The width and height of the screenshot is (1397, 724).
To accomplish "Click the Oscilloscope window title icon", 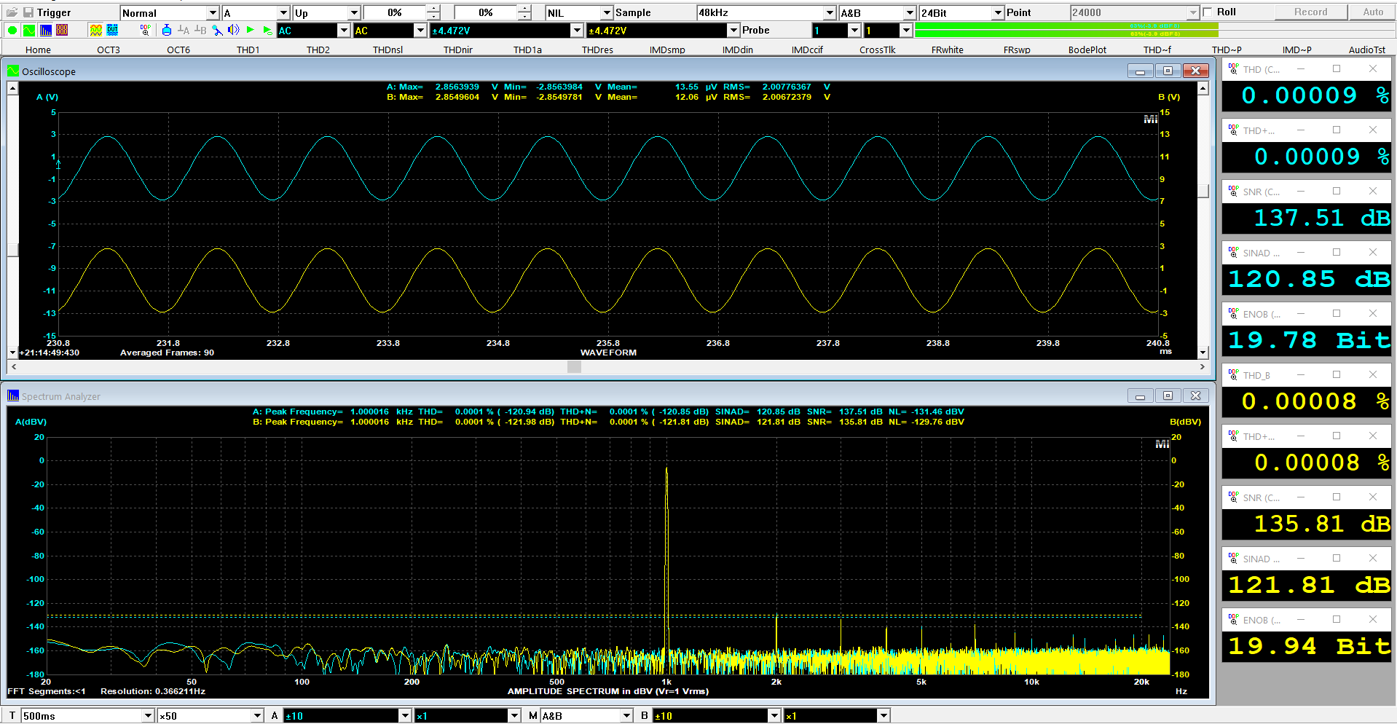I will click(13, 71).
